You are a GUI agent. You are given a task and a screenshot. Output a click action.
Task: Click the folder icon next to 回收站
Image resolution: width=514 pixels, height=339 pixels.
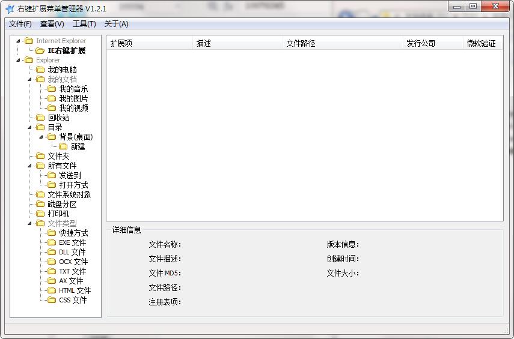pyautogui.click(x=40, y=118)
